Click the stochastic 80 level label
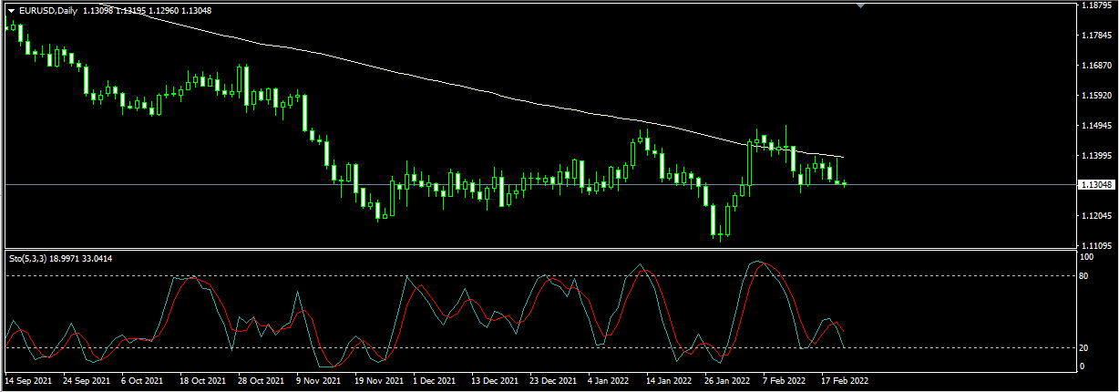 [1085, 275]
